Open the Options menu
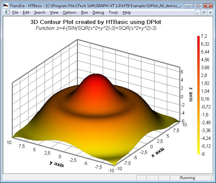This screenshot has width=216, height=183. (x=70, y=12)
